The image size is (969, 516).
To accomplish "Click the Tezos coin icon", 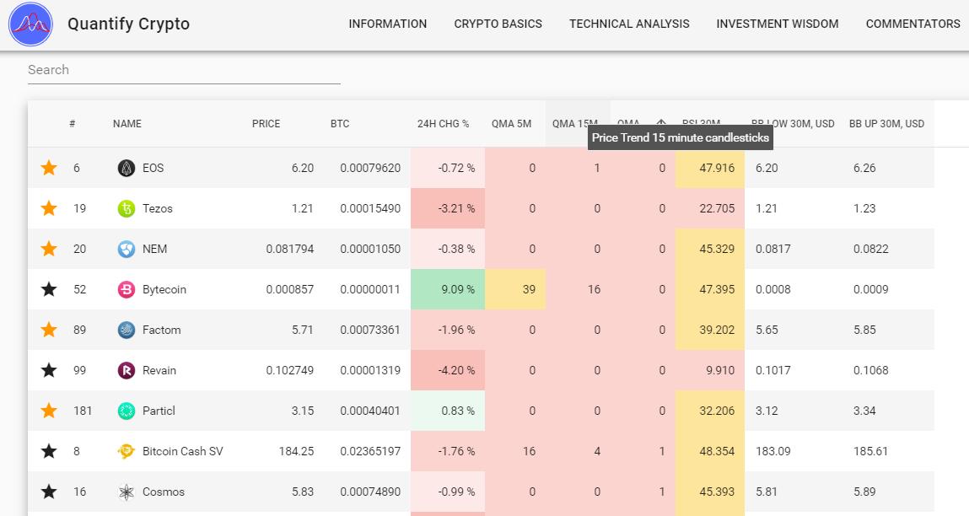I will (x=126, y=208).
